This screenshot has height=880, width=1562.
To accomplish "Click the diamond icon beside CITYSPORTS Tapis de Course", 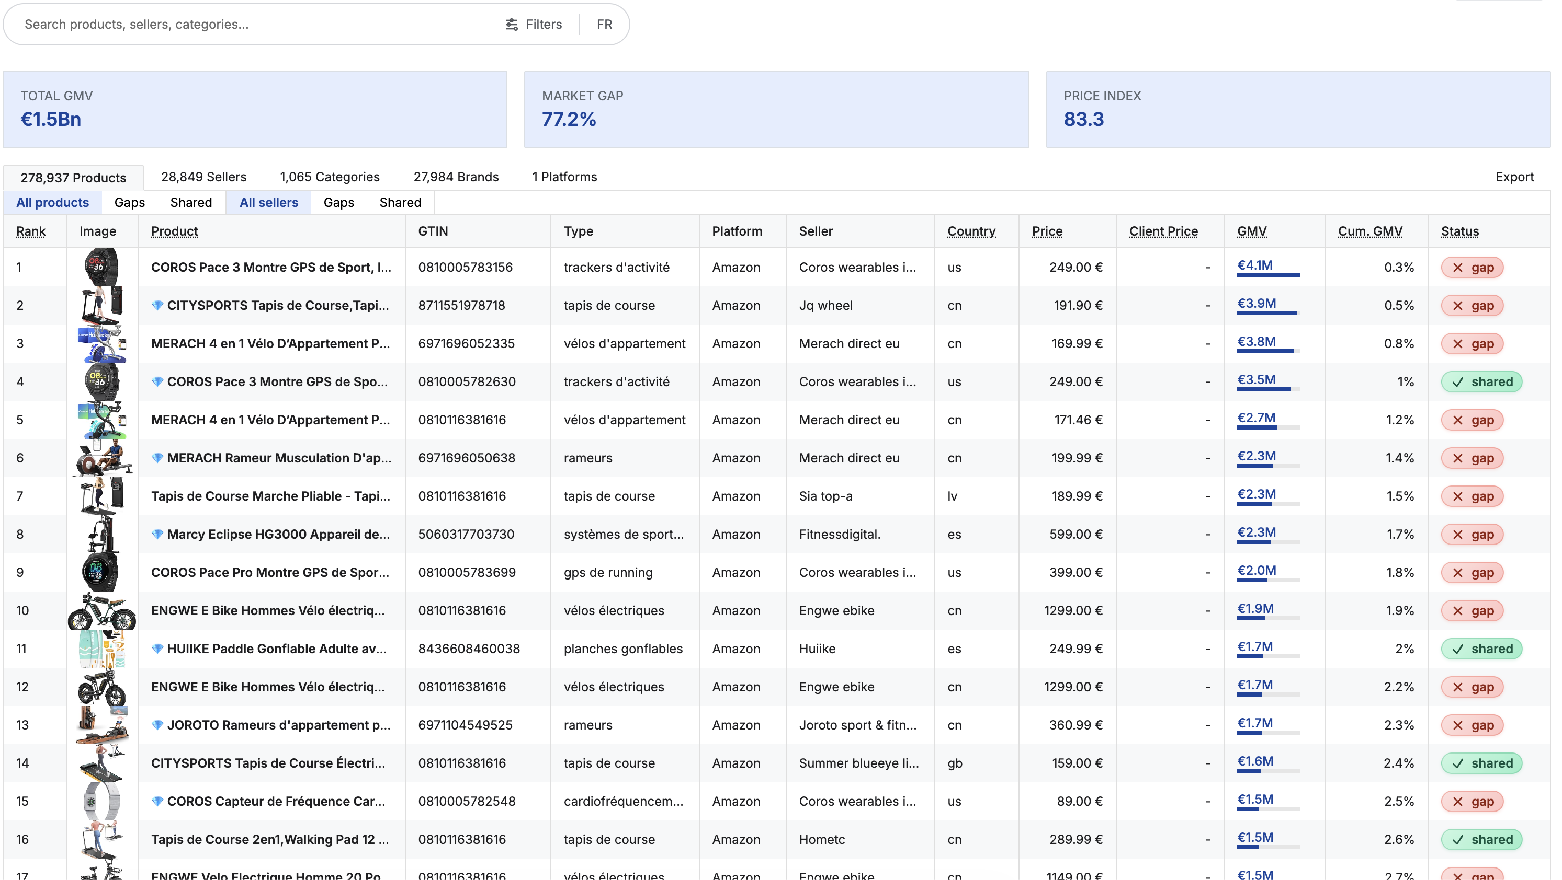I will point(159,305).
